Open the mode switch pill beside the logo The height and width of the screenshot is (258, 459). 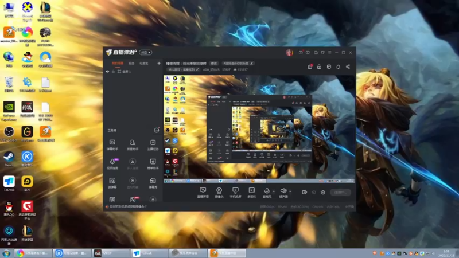pyautogui.click(x=146, y=52)
